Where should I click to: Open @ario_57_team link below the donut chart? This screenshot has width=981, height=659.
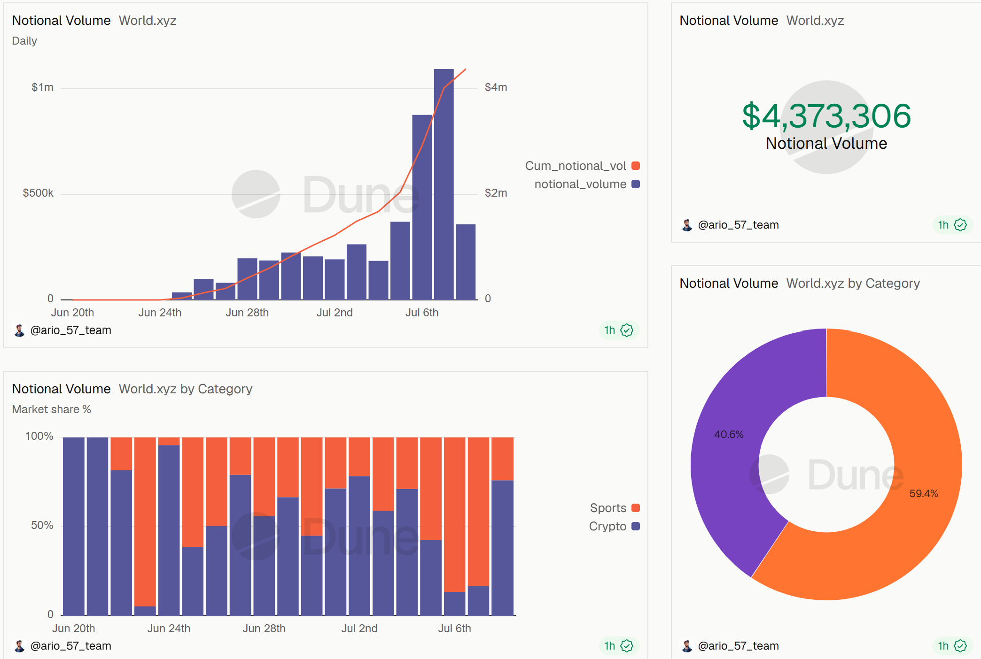point(738,646)
